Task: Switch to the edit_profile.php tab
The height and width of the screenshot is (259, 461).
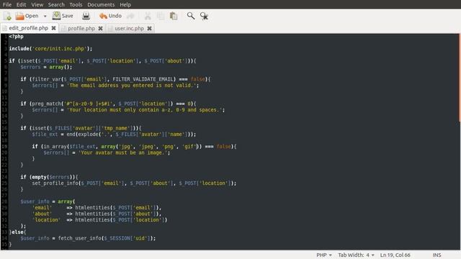Action: (28, 28)
